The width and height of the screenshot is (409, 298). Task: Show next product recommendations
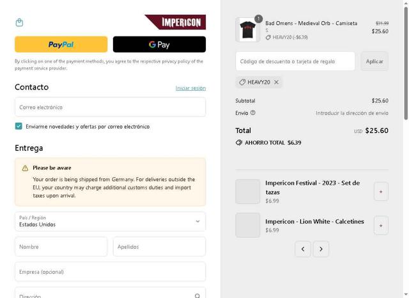pyautogui.click(x=321, y=249)
